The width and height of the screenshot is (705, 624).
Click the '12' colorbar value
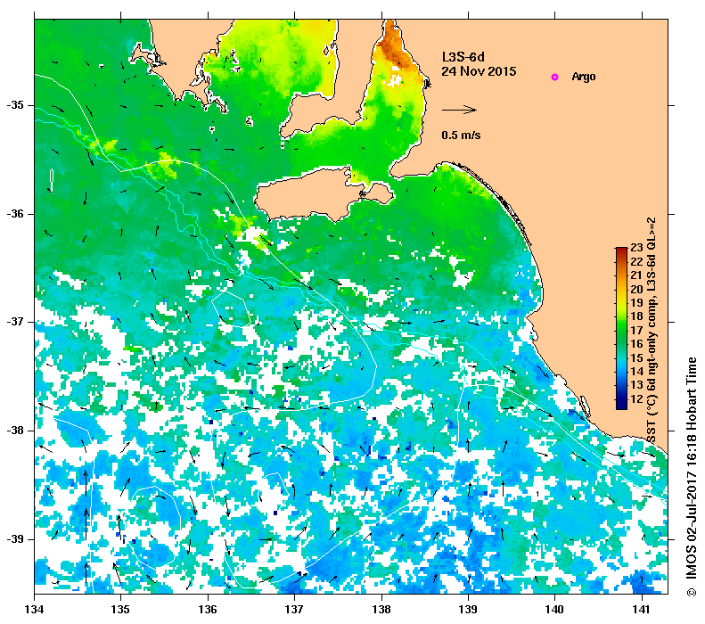click(636, 398)
